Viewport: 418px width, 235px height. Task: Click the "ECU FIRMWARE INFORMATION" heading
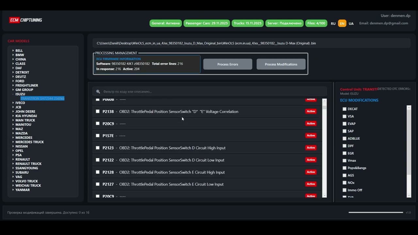pos(119,59)
